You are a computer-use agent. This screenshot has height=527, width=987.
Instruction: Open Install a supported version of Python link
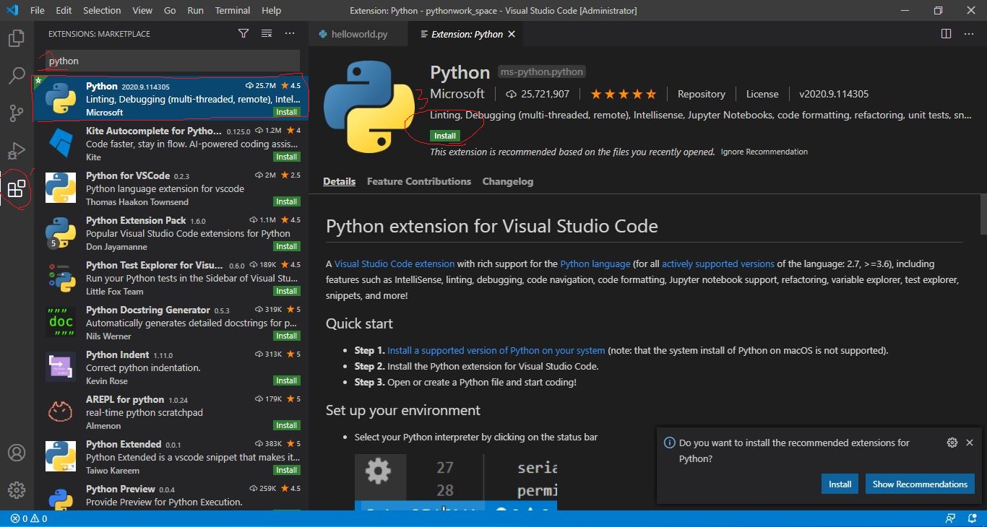tap(496, 351)
